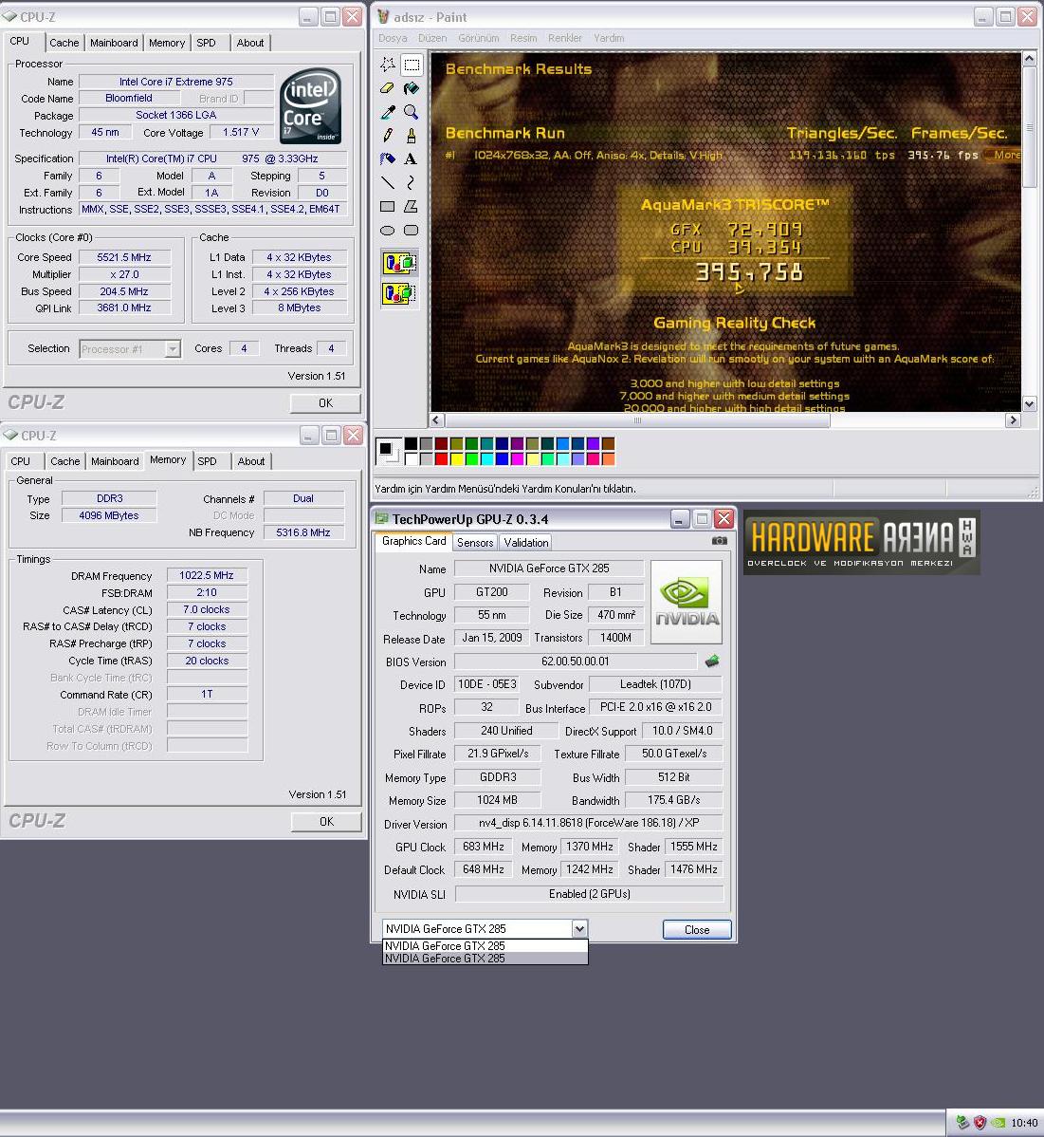Click Paint's vertical scrollbar up arrow
This screenshot has height=1137, width=1044.
pos(1029,58)
